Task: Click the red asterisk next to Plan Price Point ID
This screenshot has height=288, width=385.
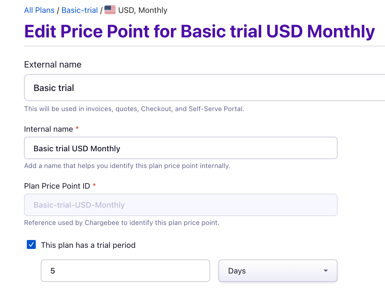Action: coord(94,185)
